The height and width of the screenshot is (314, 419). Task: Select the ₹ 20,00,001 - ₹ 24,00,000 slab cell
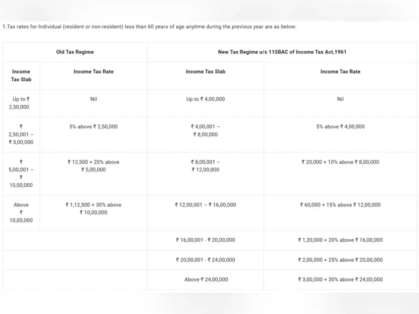[x=205, y=260]
